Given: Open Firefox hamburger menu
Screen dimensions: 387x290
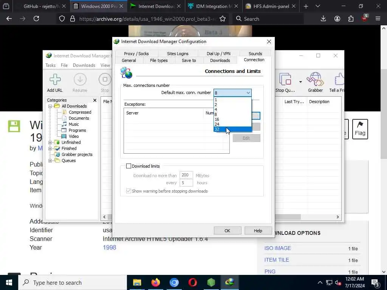Looking at the screenshot, I should pyautogui.click(x=378, y=19).
